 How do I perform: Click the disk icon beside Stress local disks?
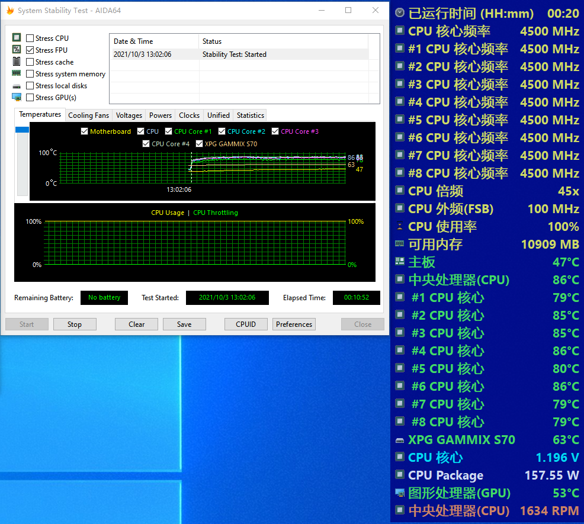tap(17, 86)
